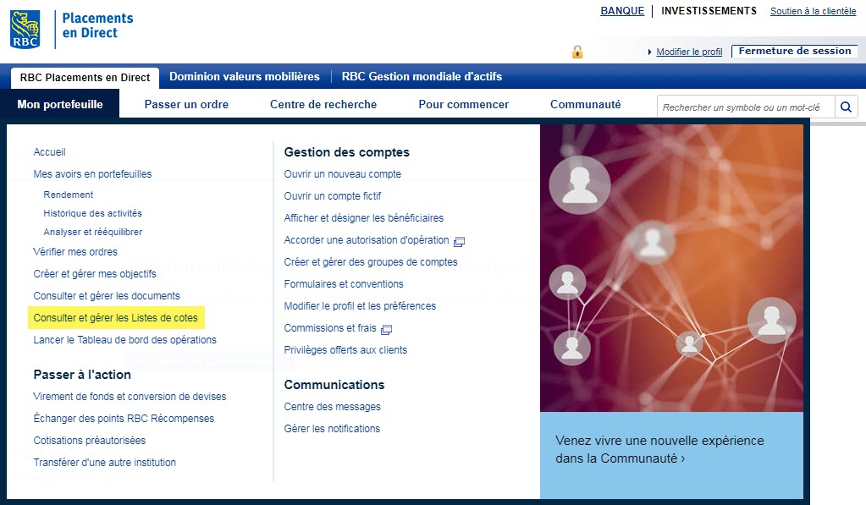Open Soutien à la clientèle

(x=813, y=11)
